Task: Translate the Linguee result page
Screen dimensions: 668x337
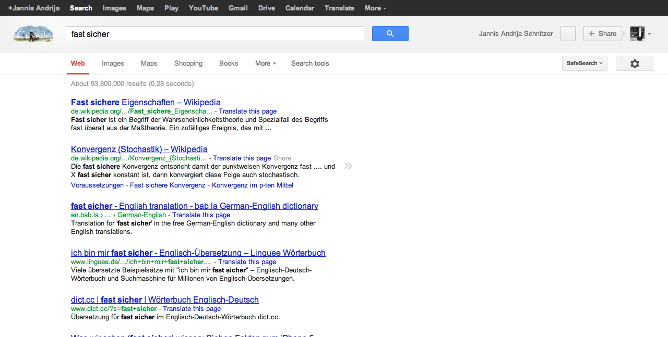Action: point(247,262)
